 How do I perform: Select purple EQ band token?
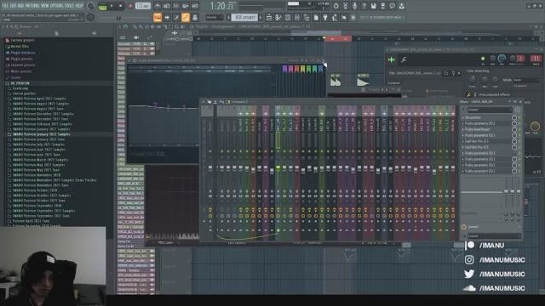284,69
